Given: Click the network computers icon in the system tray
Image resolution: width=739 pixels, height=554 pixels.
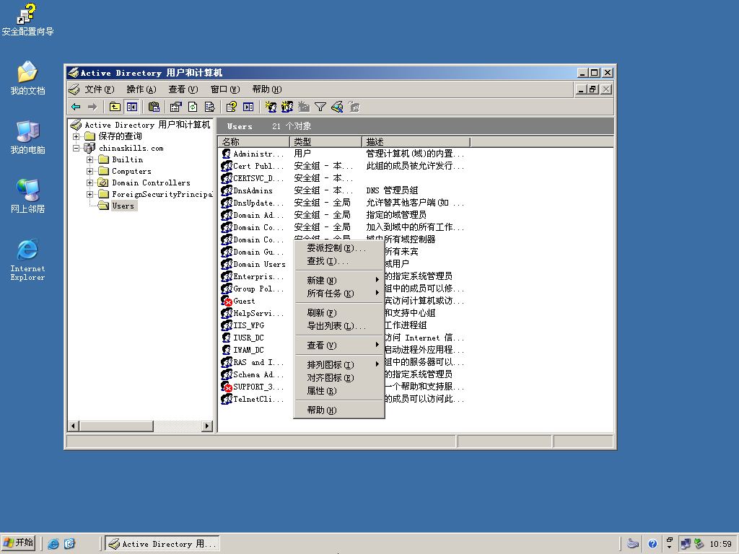Looking at the screenshot, I should click(x=686, y=544).
